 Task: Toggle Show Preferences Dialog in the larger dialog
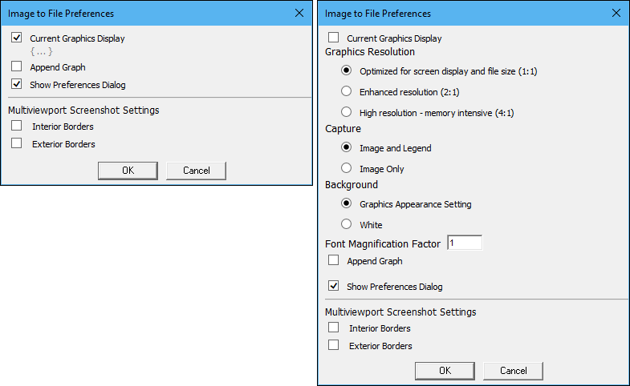tap(334, 286)
